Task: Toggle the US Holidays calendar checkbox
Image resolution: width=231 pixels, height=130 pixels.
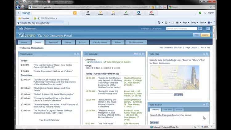Action: (88, 62)
